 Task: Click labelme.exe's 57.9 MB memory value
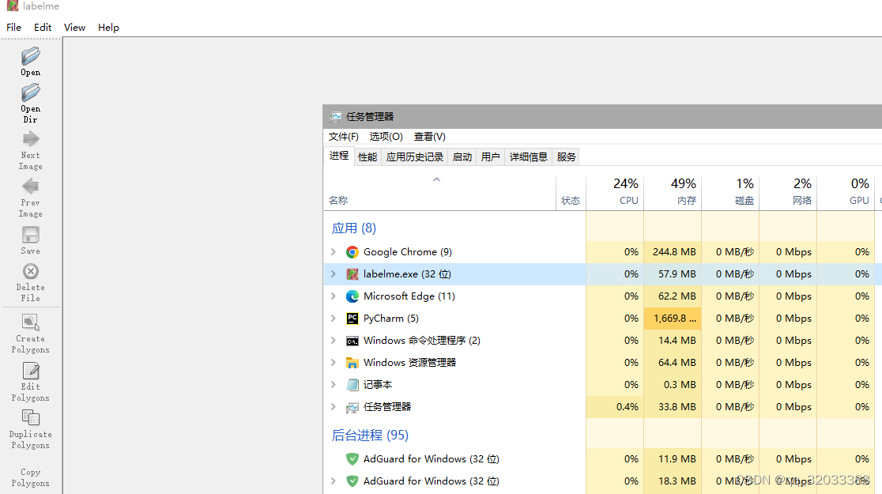pyautogui.click(x=677, y=274)
